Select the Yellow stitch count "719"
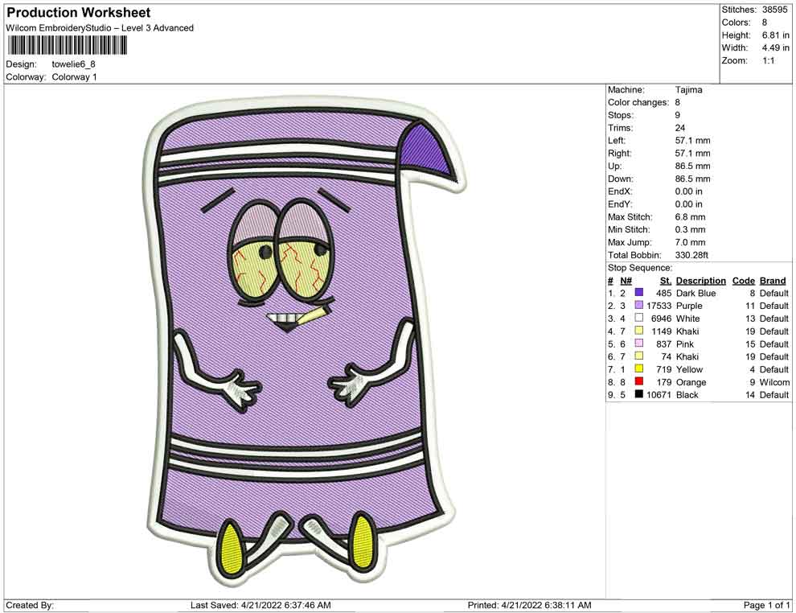The image size is (796, 613). coord(663,369)
